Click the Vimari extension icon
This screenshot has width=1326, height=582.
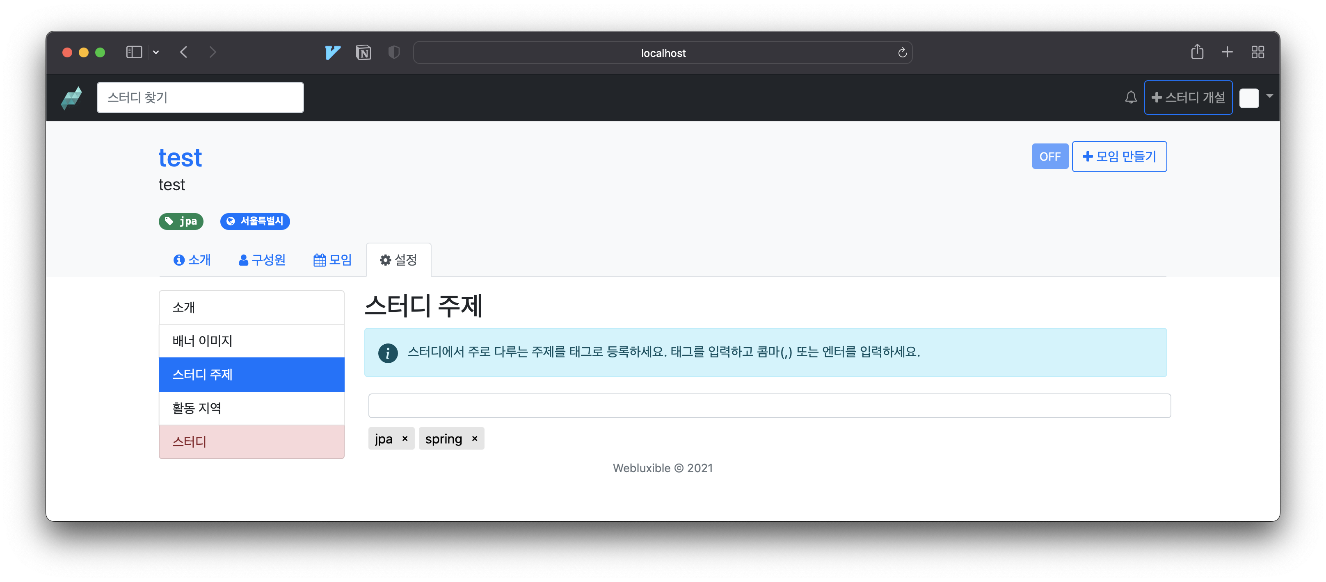point(333,52)
